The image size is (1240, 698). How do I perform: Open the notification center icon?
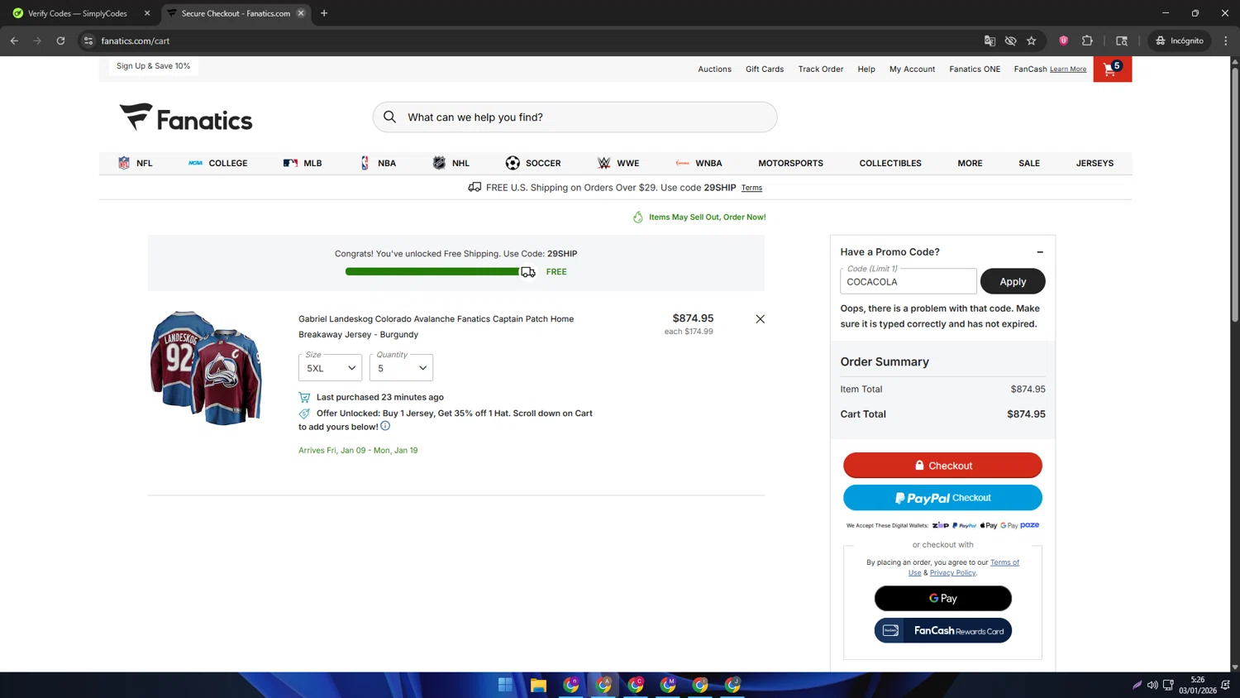1225,685
